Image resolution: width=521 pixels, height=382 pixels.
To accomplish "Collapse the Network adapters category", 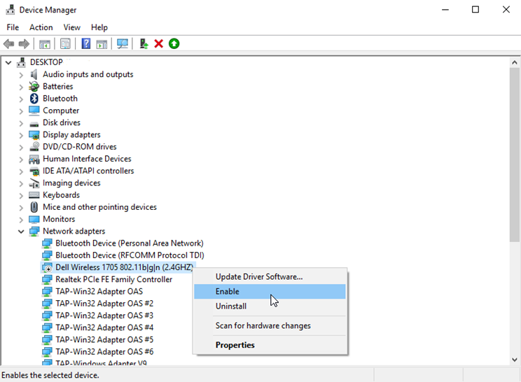I will point(21,232).
